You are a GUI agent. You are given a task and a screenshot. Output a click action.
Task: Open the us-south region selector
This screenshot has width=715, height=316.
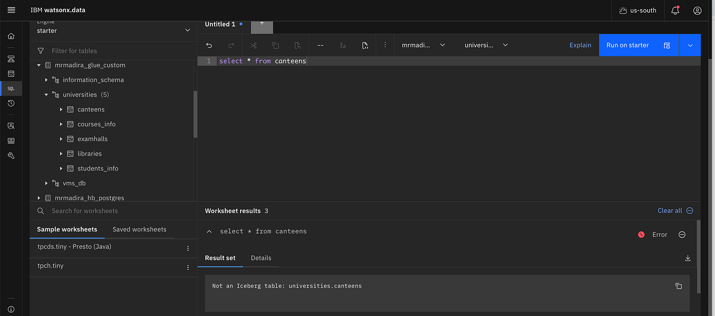pos(637,10)
